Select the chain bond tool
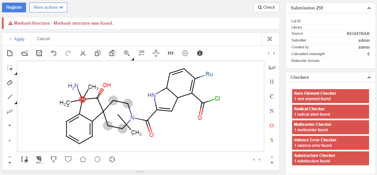Screen dimensions: 377x175 [x=10, y=111]
